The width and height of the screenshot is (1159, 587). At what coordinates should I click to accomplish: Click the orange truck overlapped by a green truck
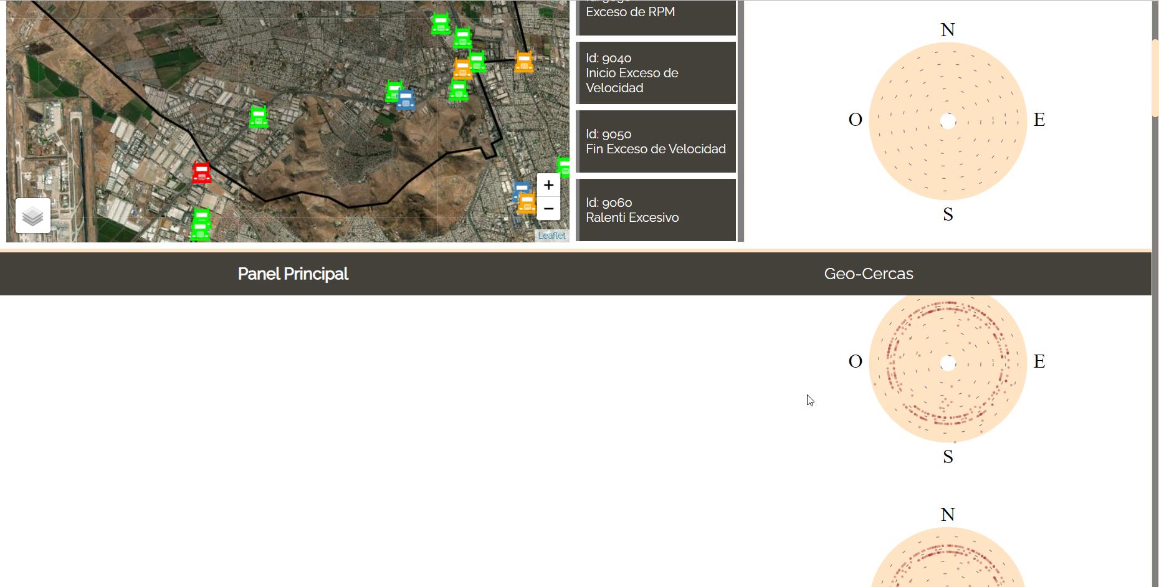click(462, 67)
